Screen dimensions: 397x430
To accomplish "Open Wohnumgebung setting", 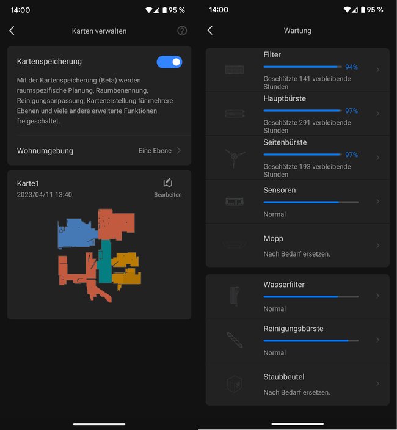I will 99,150.
